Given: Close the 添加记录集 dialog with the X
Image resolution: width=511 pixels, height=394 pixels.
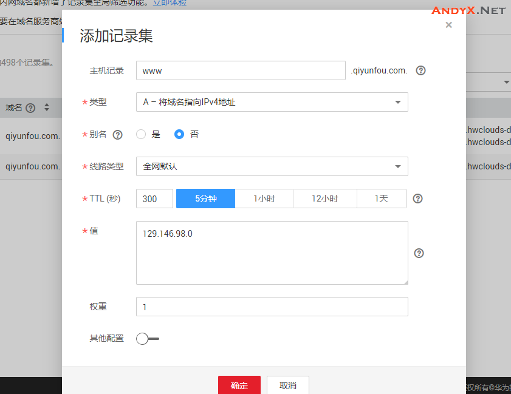Looking at the screenshot, I should click(449, 25).
